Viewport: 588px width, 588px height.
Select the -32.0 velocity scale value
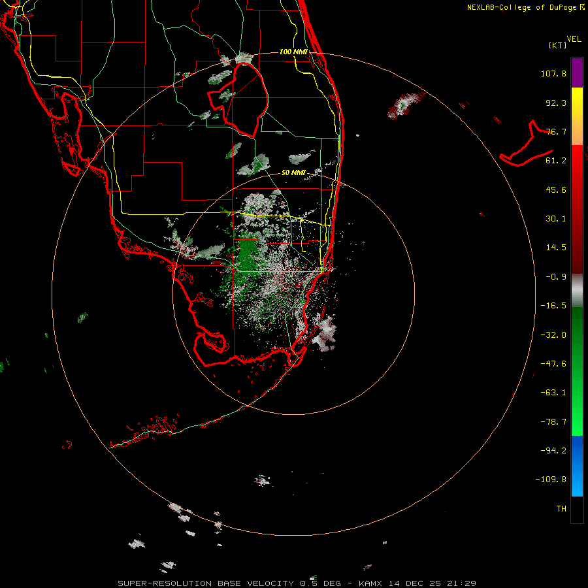553,335
